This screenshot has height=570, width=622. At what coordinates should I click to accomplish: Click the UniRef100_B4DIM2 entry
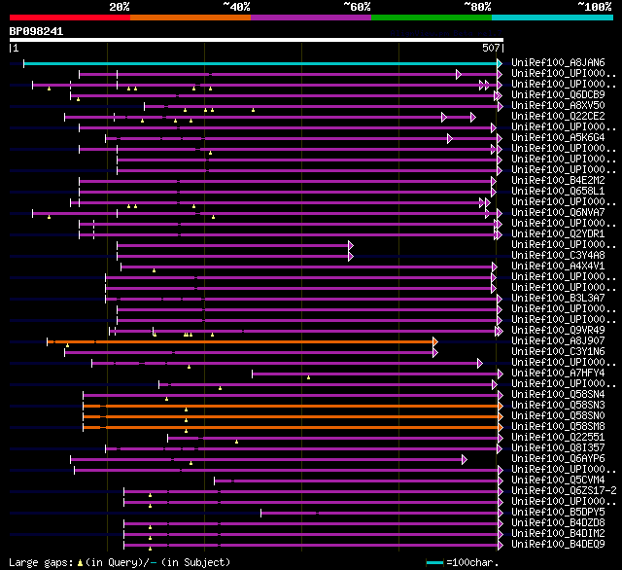[x=558, y=534]
